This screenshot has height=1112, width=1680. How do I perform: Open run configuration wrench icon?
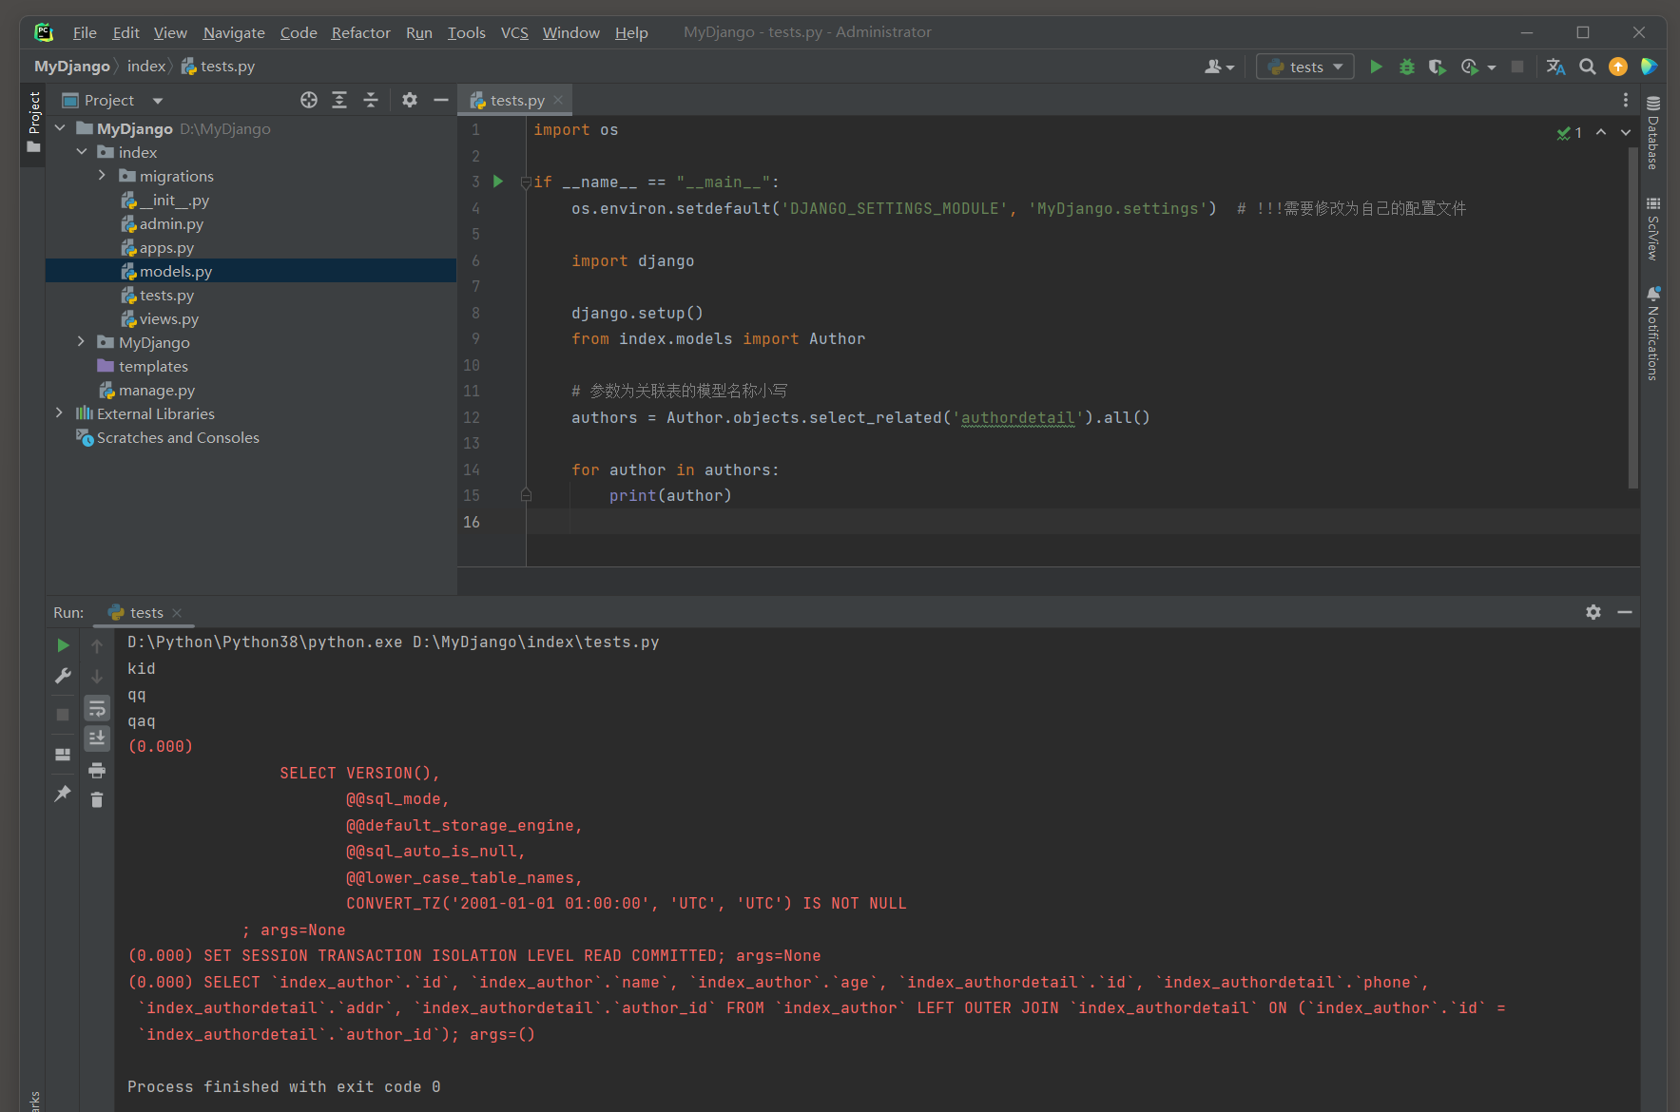(63, 676)
